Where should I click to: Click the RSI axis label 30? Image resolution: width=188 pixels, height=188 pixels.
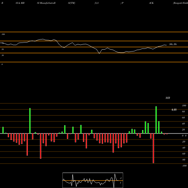(x=3, y=55)
